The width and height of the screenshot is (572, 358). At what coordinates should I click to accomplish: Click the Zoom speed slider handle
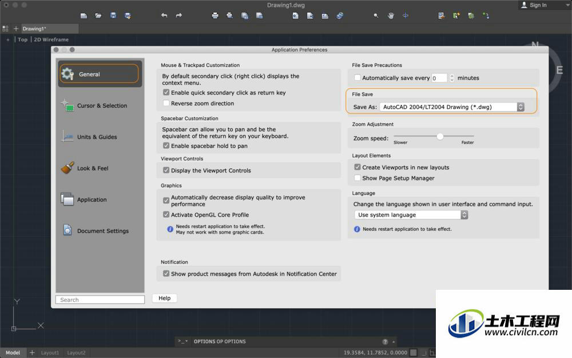[x=440, y=136]
